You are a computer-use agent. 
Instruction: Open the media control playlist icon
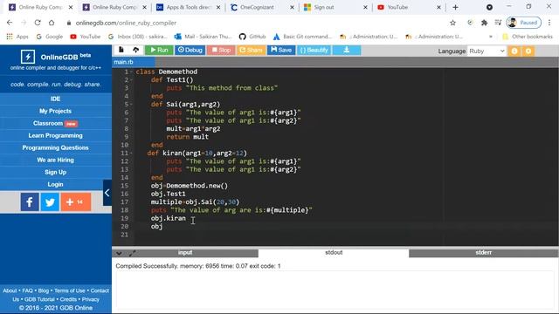[x=498, y=23]
